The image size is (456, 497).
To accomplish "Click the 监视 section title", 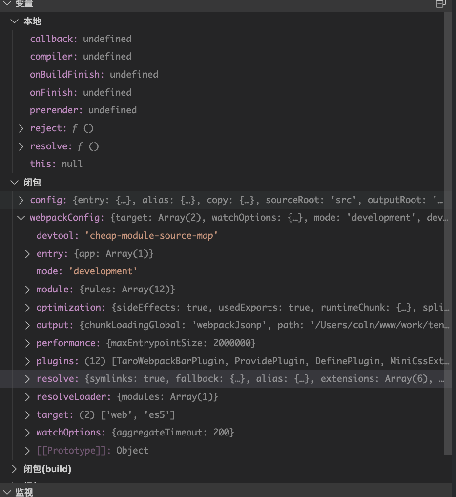I will point(24,492).
